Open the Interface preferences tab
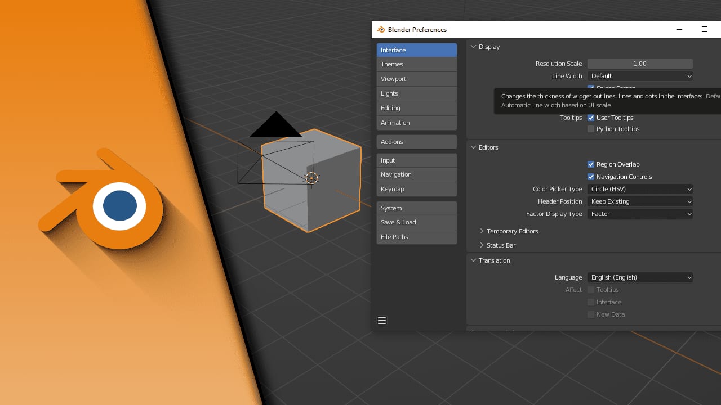The image size is (721, 405). (x=417, y=50)
